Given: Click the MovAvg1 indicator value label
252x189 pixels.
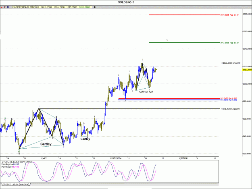Looking at the screenshot, I should pyautogui.click(x=10, y=164).
